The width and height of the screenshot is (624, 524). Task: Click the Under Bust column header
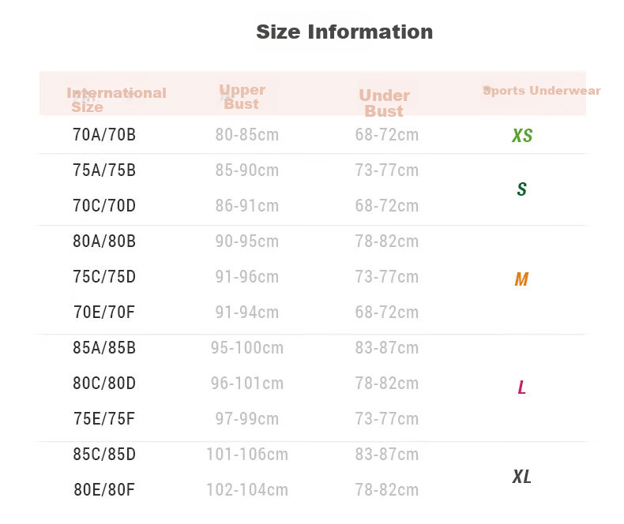click(384, 103)
